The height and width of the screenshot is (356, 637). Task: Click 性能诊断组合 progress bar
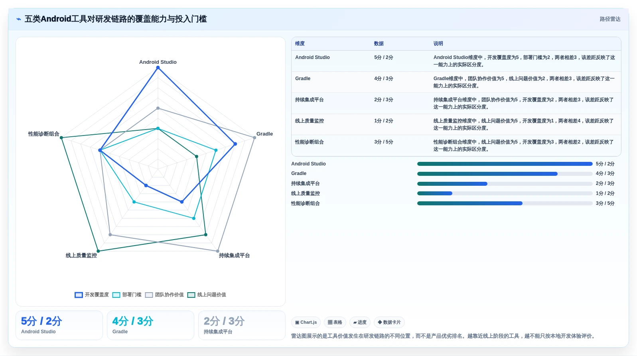[x=505, y=203]
